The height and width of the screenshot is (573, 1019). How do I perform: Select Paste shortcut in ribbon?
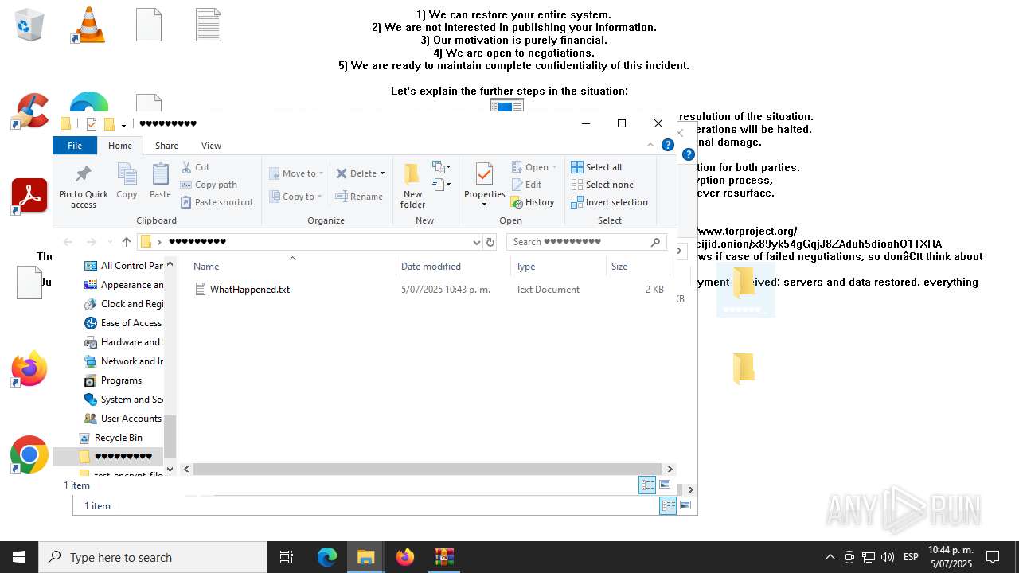coord(217,202)
